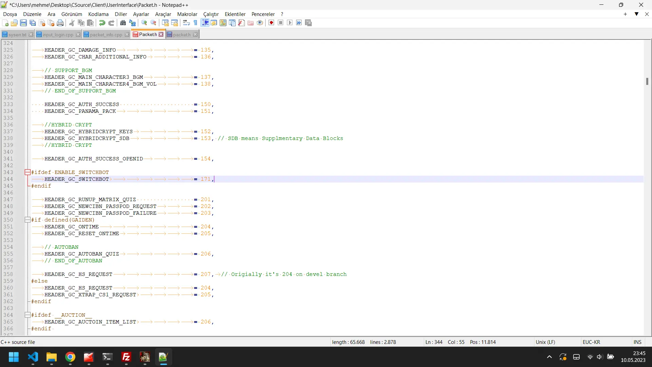Click the Unix (LF) line ending indicator

coord(545,342)
